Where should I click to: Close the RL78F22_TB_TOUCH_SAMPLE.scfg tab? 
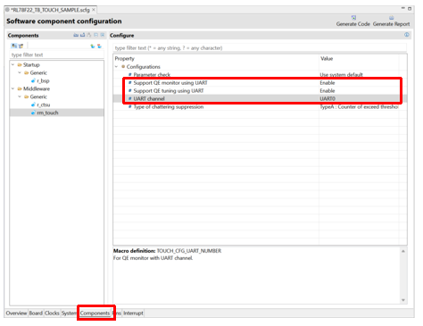point(94,10)
